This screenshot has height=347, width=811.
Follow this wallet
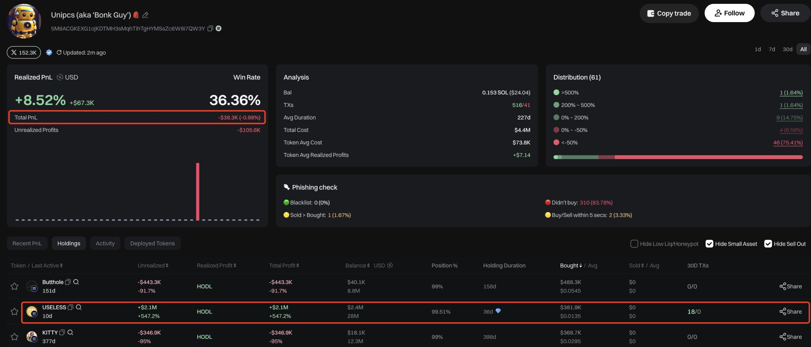[x=729, y=13]
